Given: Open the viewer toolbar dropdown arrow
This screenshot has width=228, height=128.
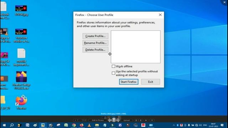Looking at the screenshot, I should 152,120.
